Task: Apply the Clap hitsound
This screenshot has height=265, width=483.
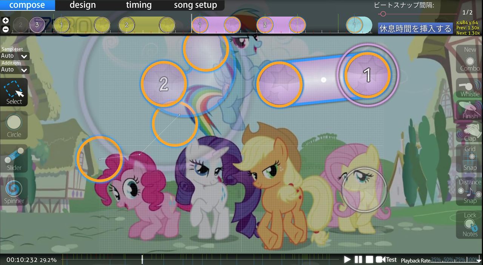Action: (x=469, y=132)
